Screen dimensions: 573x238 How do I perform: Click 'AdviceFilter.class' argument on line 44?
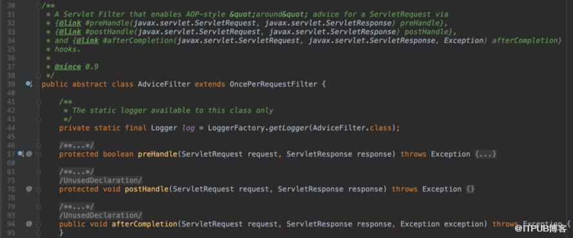point(353,128)
